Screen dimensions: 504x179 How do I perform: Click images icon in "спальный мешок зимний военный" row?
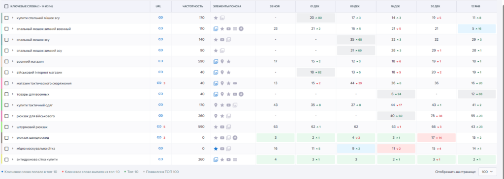[216, 29]
